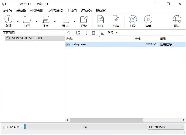
Task: Click the 应用程序 type cell
Action: (x=166, y=44)
